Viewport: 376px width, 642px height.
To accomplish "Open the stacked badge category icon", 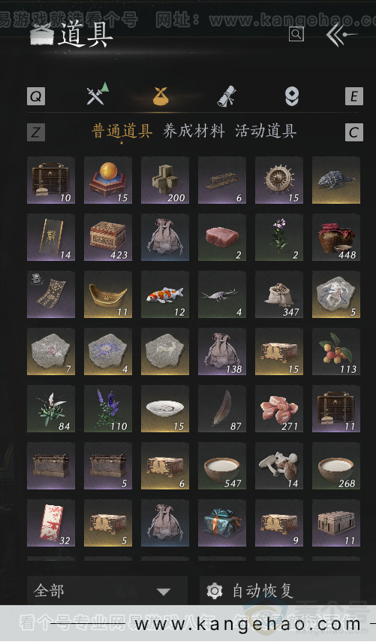I will (292, 97).
